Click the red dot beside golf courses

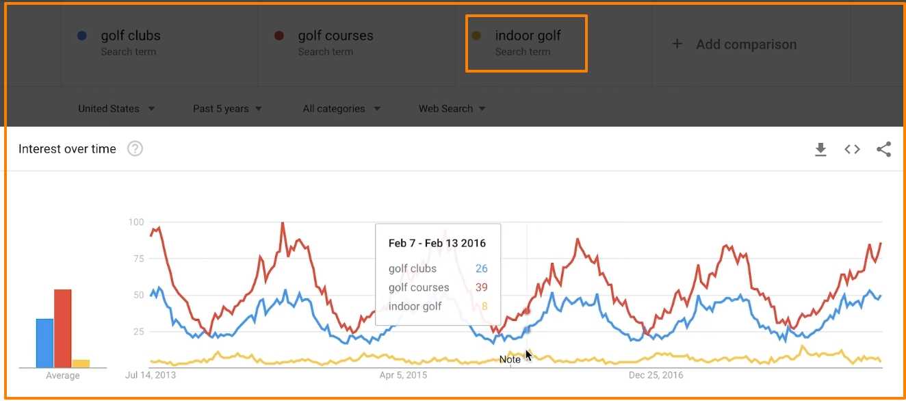[x=279, y=36]
